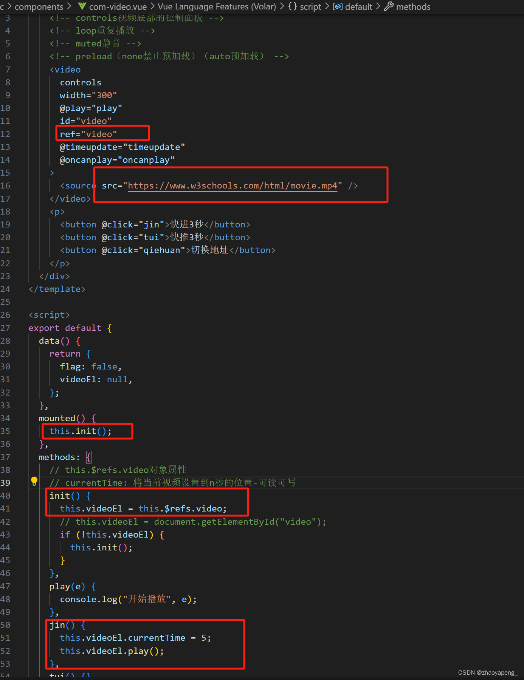Click the console.log("开始播放", e); line
Screen dimensions: 524x680
tap(129, 599)
